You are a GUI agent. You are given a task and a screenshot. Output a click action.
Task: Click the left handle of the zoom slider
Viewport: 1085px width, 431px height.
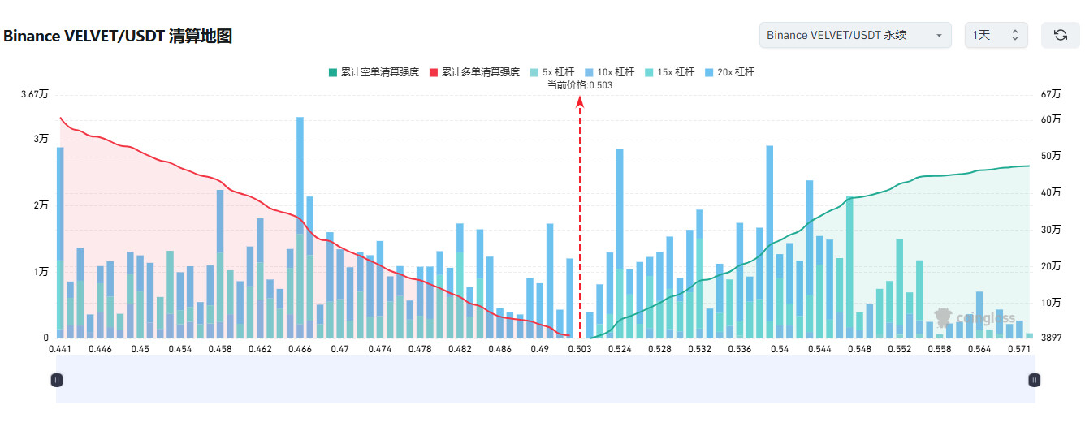point(56,379)
